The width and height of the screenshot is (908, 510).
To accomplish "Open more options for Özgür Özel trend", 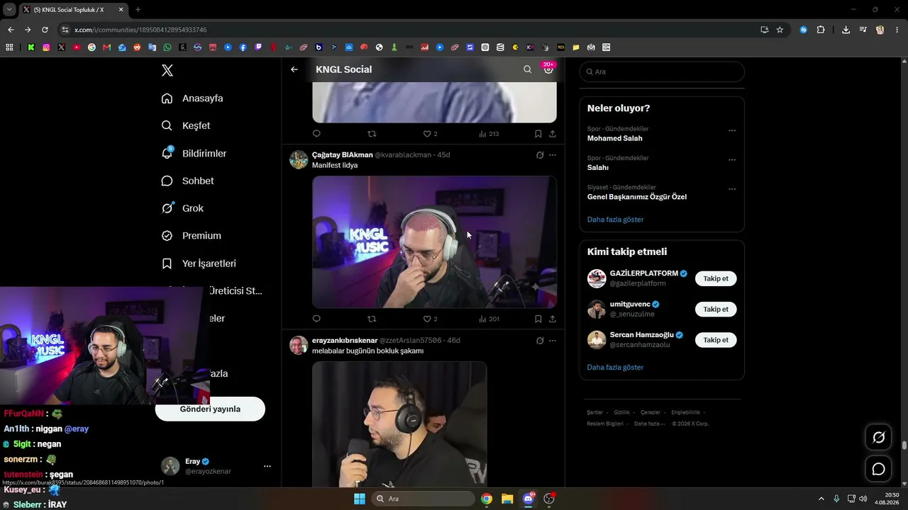I will [732, 189].
